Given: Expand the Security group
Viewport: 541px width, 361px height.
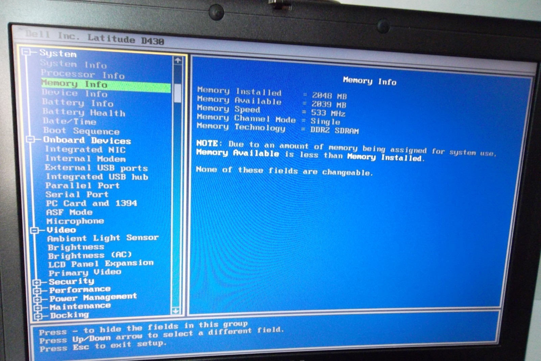Looking at the screenshot, I should tap(37, 282).
